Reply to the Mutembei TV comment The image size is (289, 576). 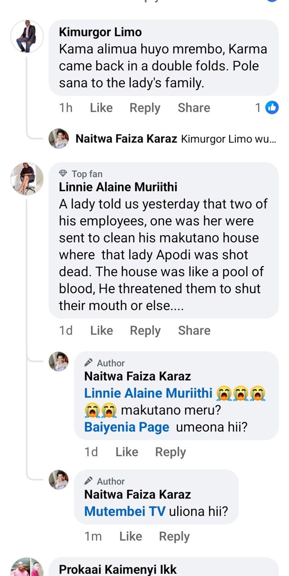coord(174,537)
